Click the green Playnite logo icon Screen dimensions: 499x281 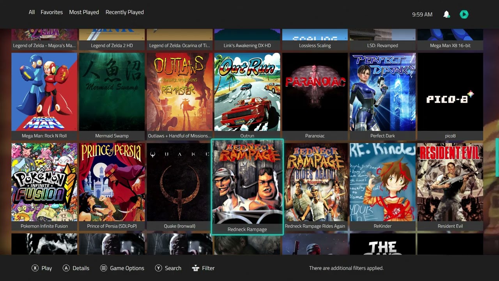464,14
